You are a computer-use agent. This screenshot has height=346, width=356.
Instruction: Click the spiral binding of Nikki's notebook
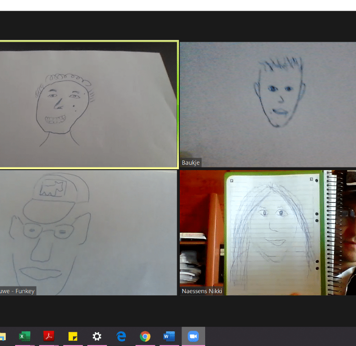pyautogui.click(x=331, y=231)
